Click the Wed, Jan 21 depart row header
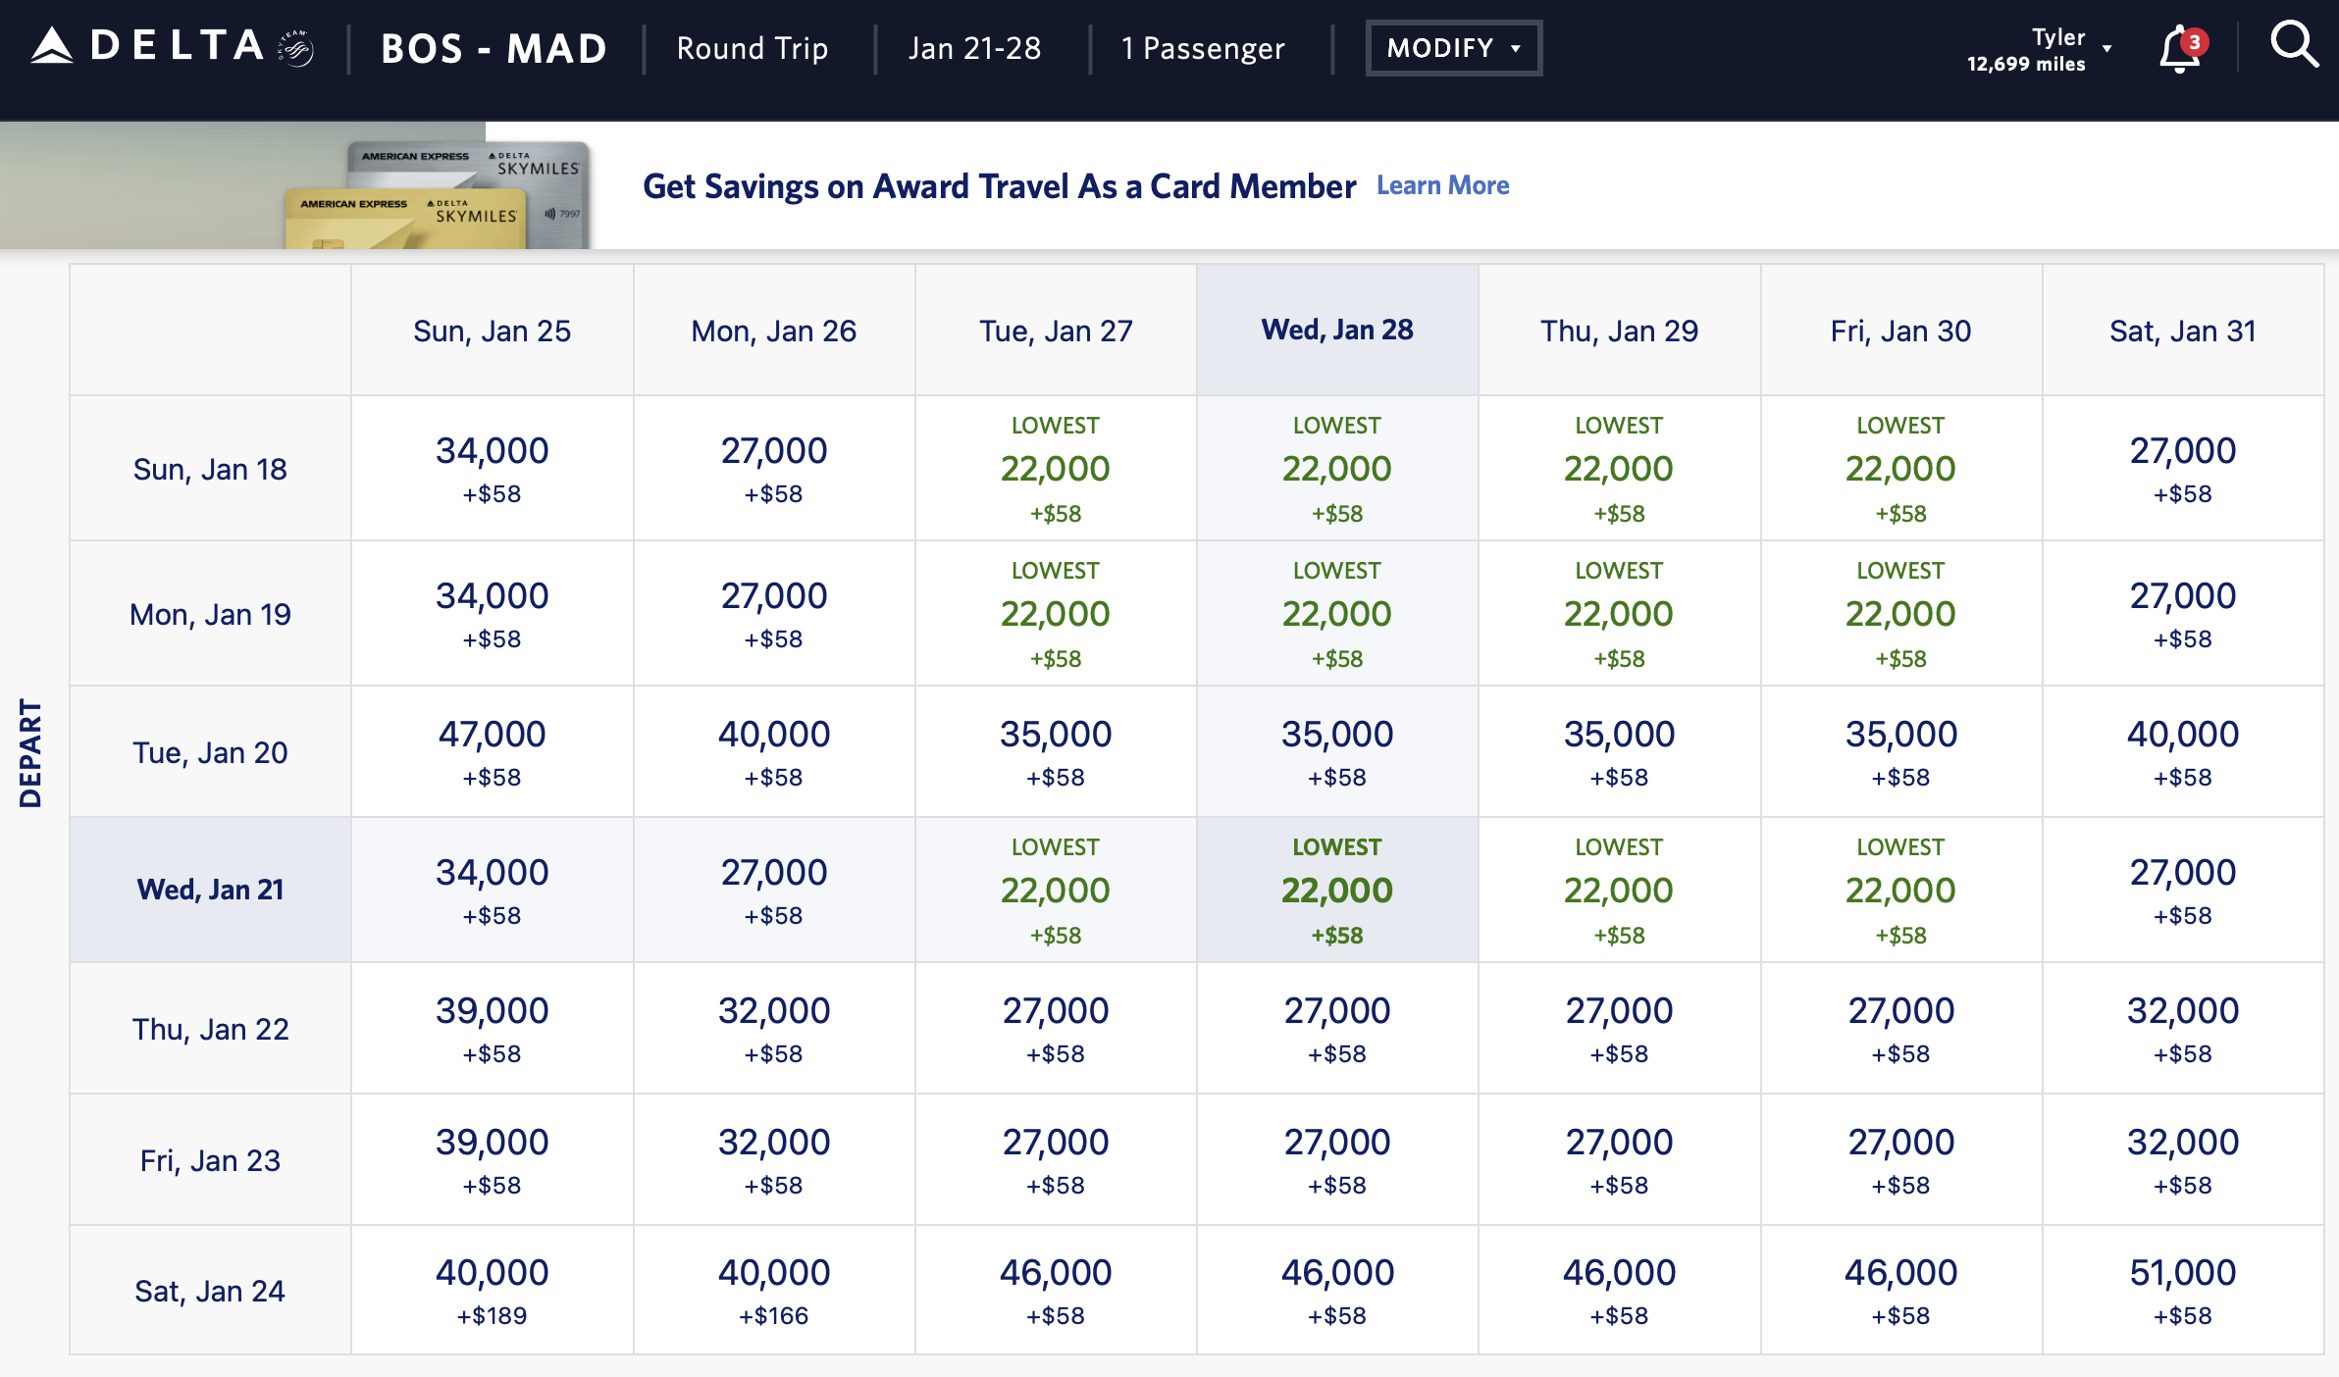2339x1377 pixels. click(x=210, y=890)
